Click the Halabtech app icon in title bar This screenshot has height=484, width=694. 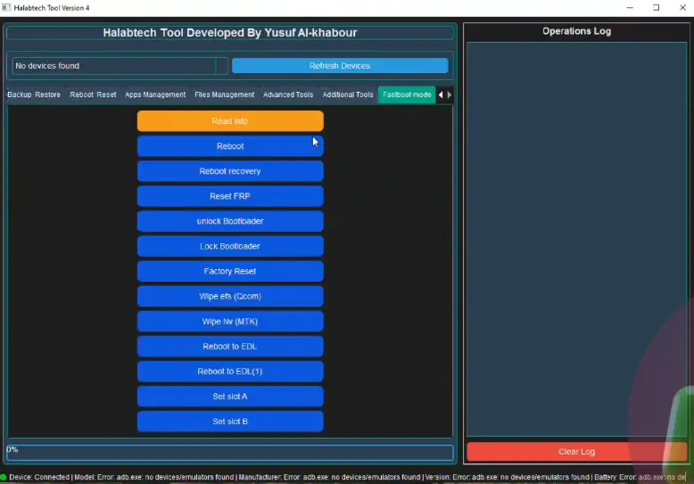click(x=7, y=8)
